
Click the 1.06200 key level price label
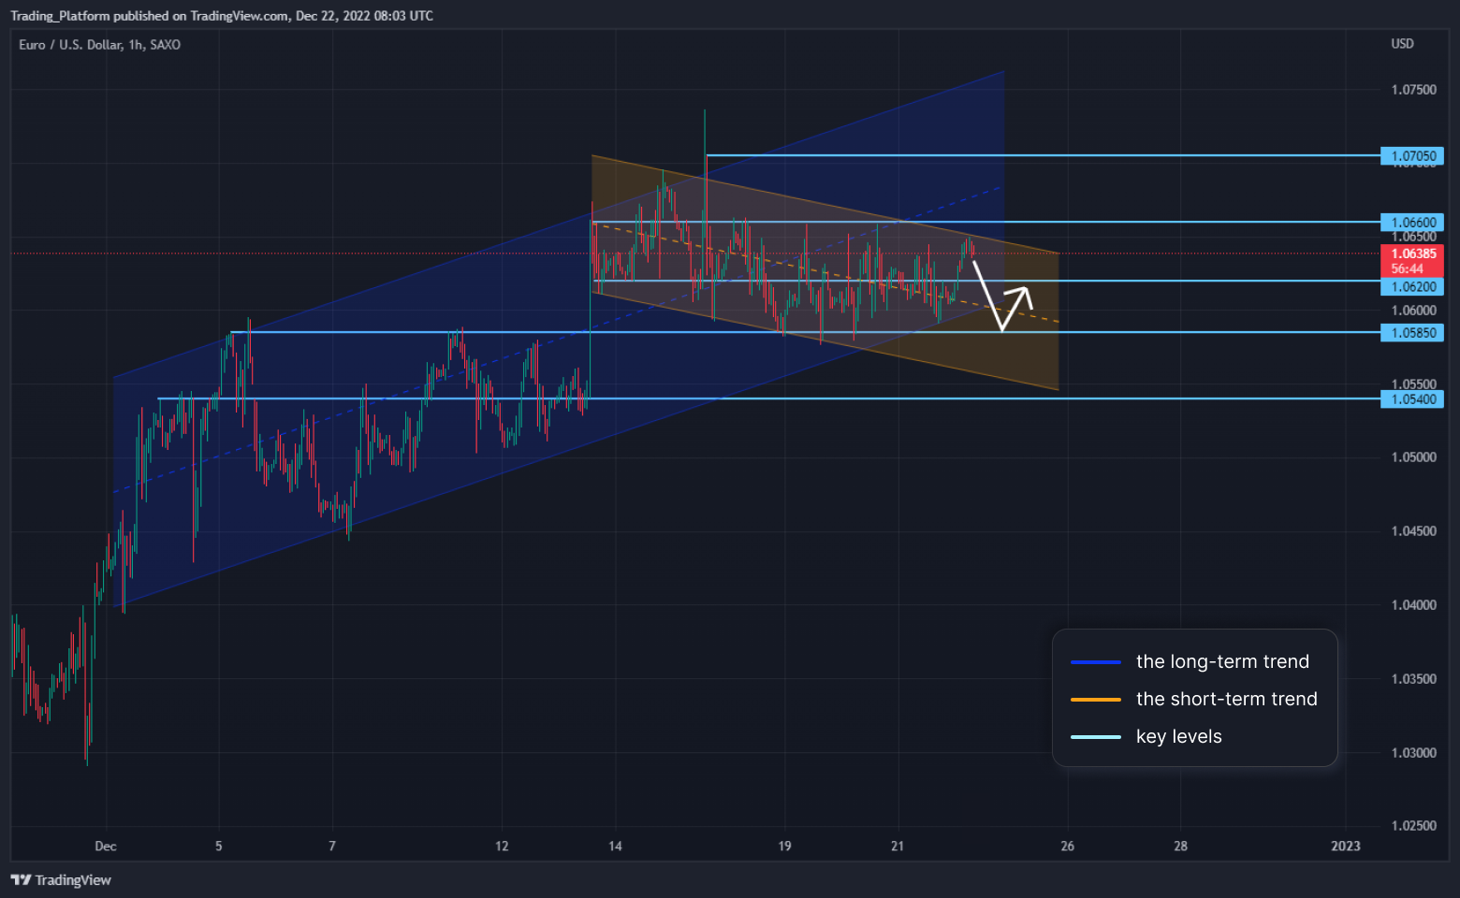1412,287
